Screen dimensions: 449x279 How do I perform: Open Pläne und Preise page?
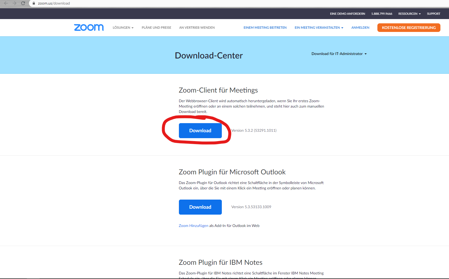156,28
